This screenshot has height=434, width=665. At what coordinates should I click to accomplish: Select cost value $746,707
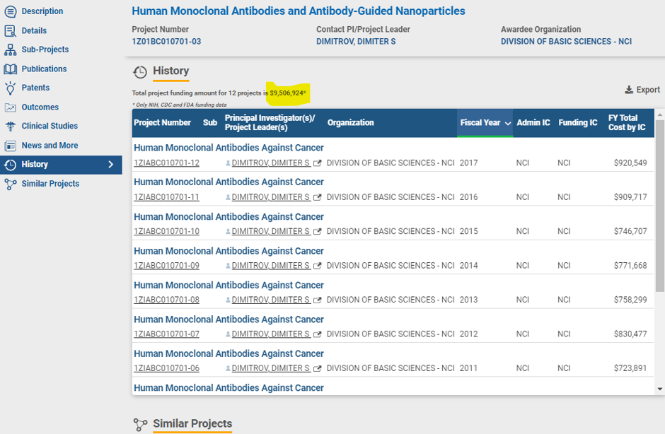click(x=630, y=231)
